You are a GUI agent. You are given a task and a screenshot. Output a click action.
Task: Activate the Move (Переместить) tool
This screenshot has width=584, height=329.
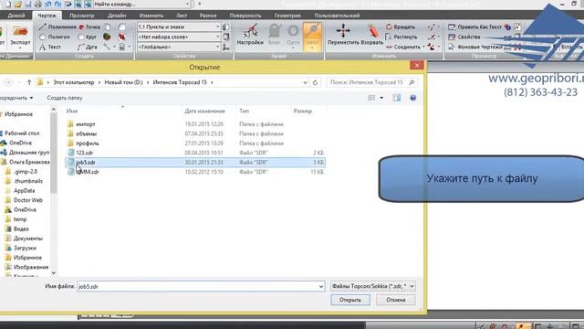point(343,35)
